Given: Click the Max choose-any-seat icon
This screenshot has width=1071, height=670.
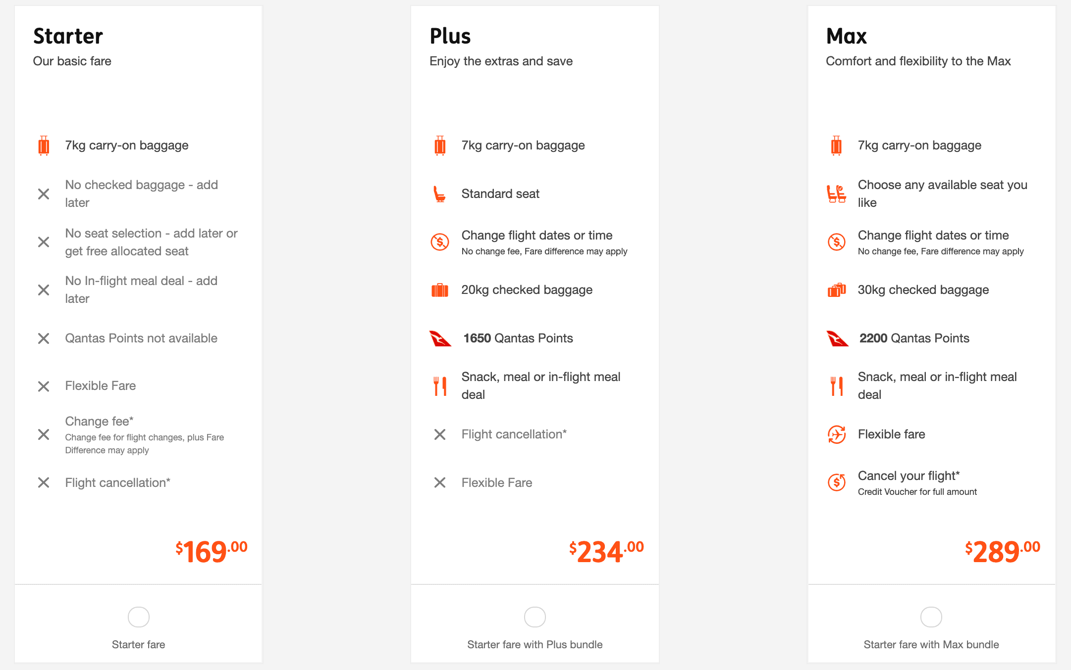Looking at the screenshot, I should (836, 193).
